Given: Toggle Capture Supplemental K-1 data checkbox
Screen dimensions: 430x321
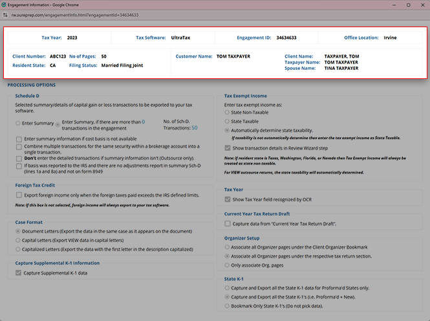Looking at the screenshot, I should [18, 272].
